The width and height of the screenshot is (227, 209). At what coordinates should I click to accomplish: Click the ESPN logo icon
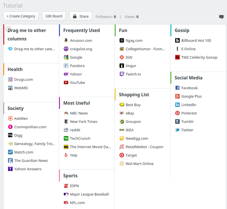66,186
